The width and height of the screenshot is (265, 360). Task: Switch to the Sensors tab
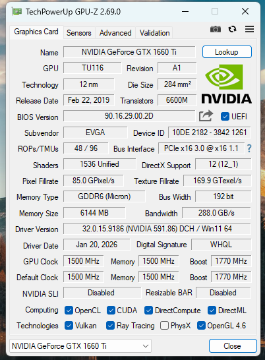(78, 33)
